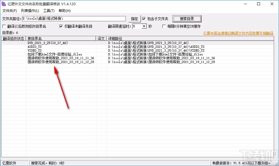Click the 指定 button
Viewport: 279px width, 166px height.
coord(134,19)
